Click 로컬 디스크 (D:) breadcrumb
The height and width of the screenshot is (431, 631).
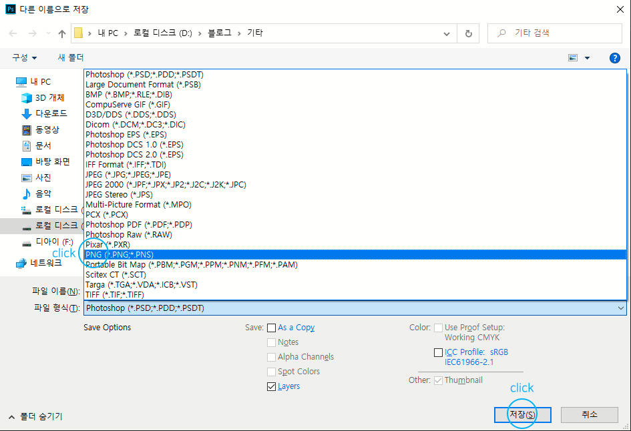[x=162, y=33]
